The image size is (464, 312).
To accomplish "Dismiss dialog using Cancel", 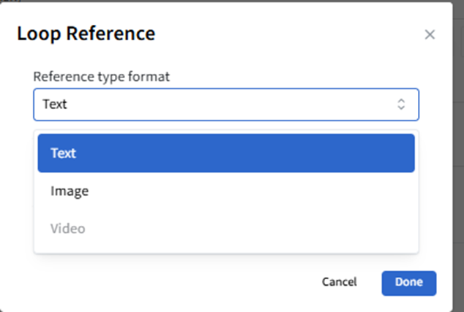I will click(339, 282).
